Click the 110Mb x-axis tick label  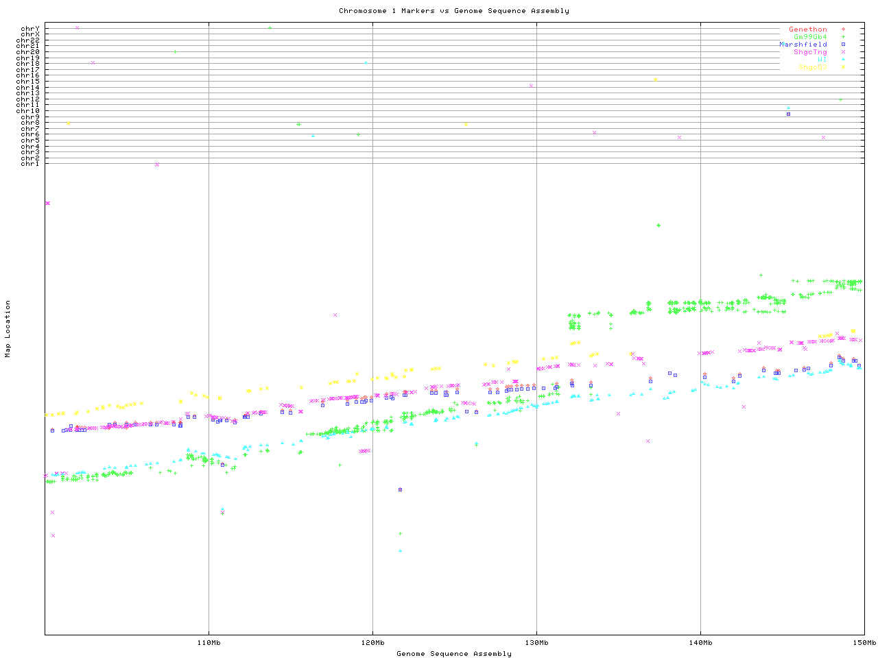tap(209, 643)
